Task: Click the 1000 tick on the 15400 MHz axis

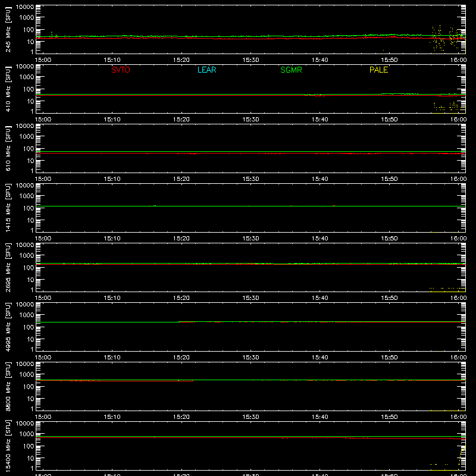Action: click(x=27, y=434)
